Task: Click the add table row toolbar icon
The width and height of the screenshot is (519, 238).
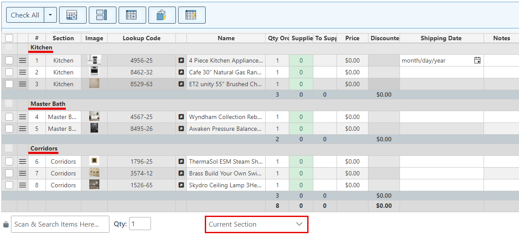Action: 72,15
